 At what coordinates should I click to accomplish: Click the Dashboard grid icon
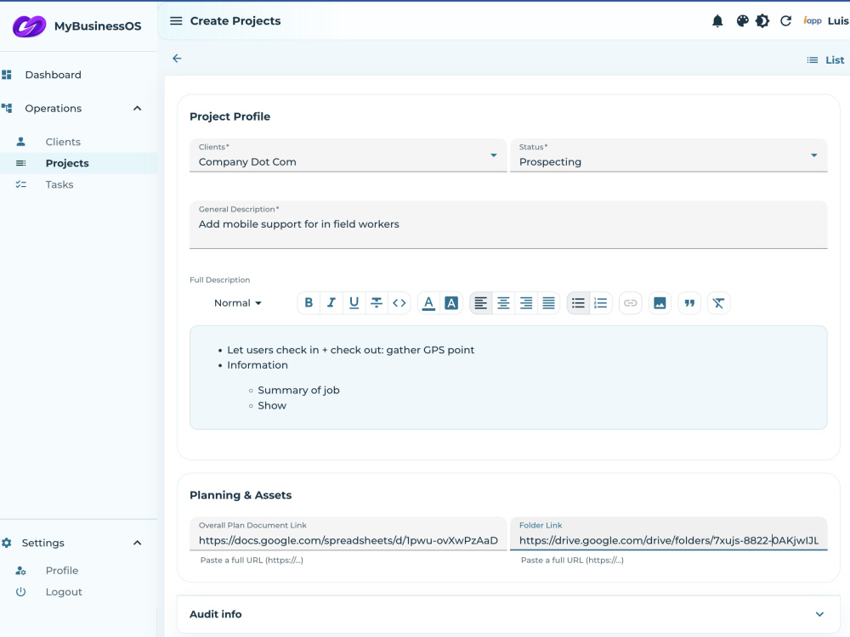pos(7,75)
